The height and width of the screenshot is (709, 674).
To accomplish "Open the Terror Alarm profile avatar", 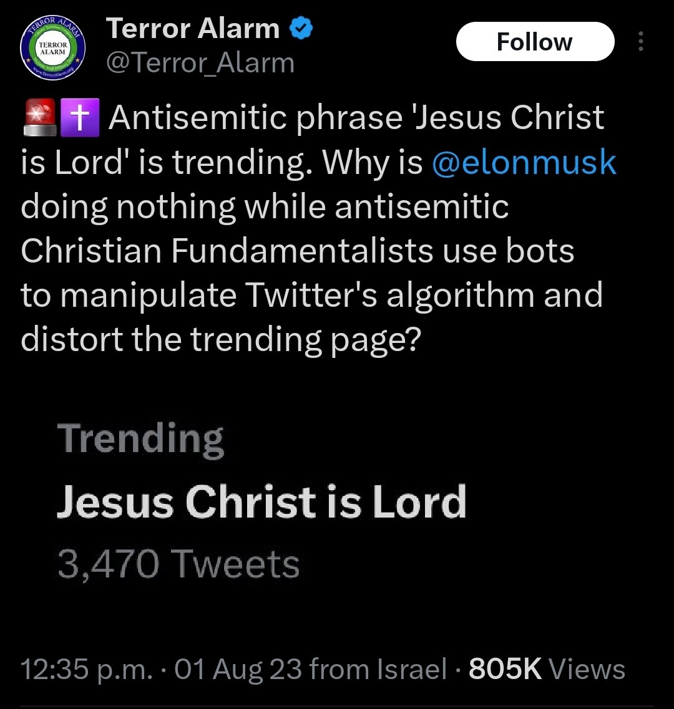I will (52, 49).
